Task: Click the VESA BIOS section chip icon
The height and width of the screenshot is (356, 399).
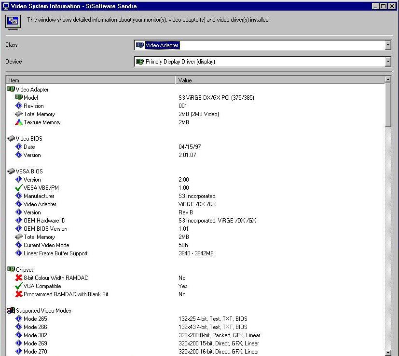Action: pyautogui.click(x=11, y=171)
